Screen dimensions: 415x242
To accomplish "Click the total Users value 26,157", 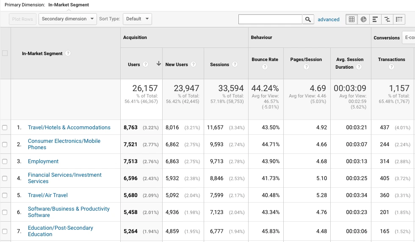I will pos(145,88).
